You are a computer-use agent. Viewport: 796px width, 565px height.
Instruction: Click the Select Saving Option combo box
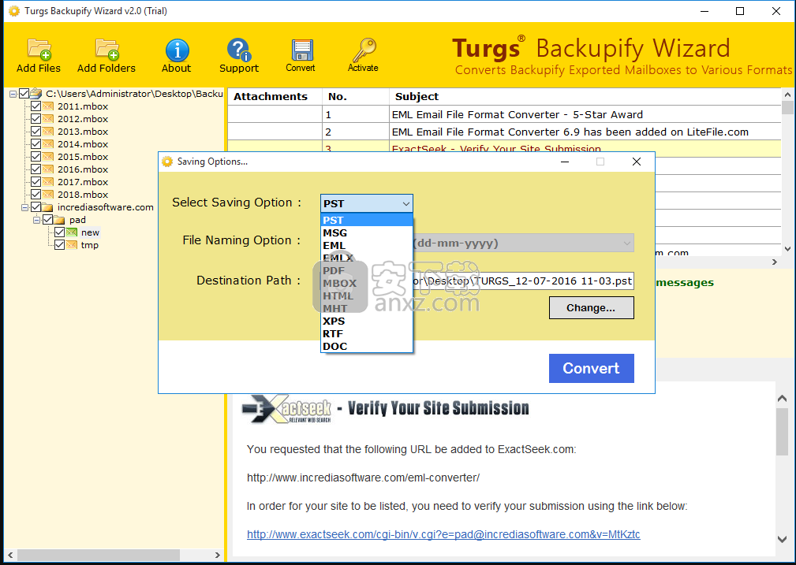(x=366, y=203)
